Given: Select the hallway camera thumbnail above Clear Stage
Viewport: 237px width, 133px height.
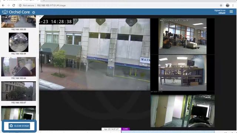Looking at the screenshot, I should 19,113.
